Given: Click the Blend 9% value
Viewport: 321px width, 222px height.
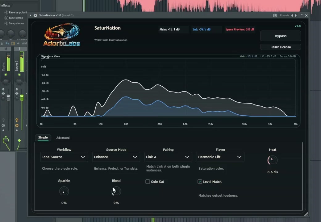Looking at the screenshot, I should pyautogui.click(x=116, y=203).
